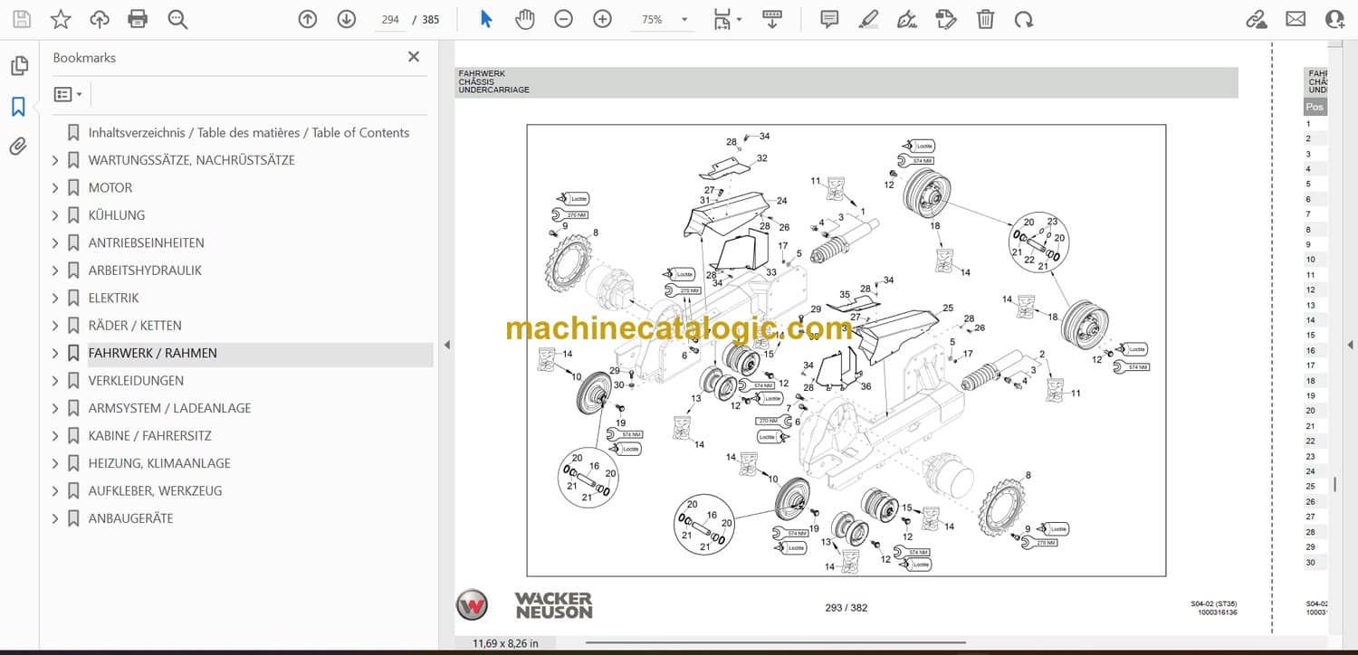This screenshot has height=655, width=1358.
Task: Click the print file icon
Action: (x=138, y=19)
